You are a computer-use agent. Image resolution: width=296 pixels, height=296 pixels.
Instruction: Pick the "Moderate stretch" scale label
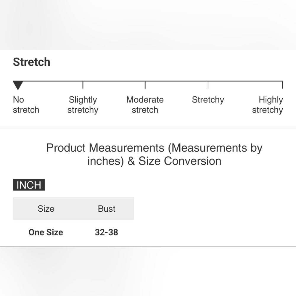[x=145, y=105]
